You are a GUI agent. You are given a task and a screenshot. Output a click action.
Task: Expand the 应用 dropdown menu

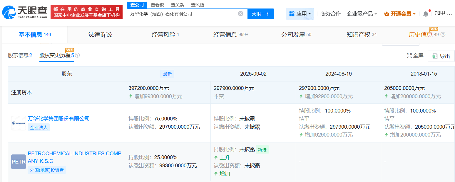pos(300,14)
